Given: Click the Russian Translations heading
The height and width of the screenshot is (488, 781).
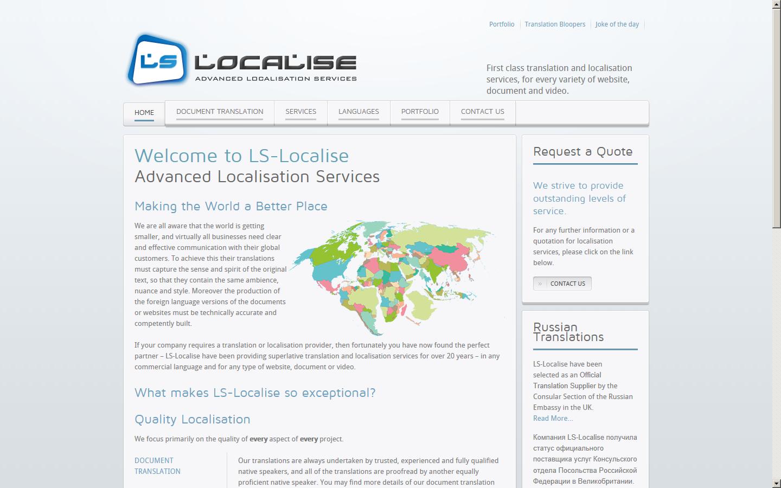Looking at the screenshot, I should tap(568, 332).
